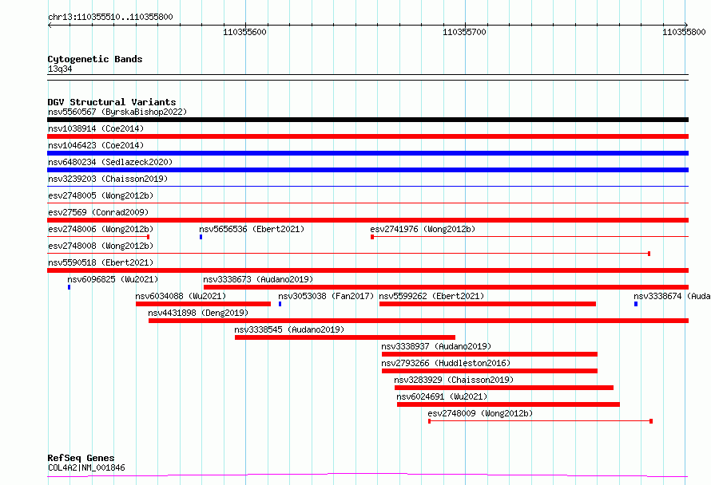
Task: Click the red nsv5599262 variant bar
Action: [x=487, y=304]
